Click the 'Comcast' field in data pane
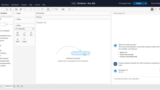Image resolution: width=160 pixels, height=90 pixels. 4,38
